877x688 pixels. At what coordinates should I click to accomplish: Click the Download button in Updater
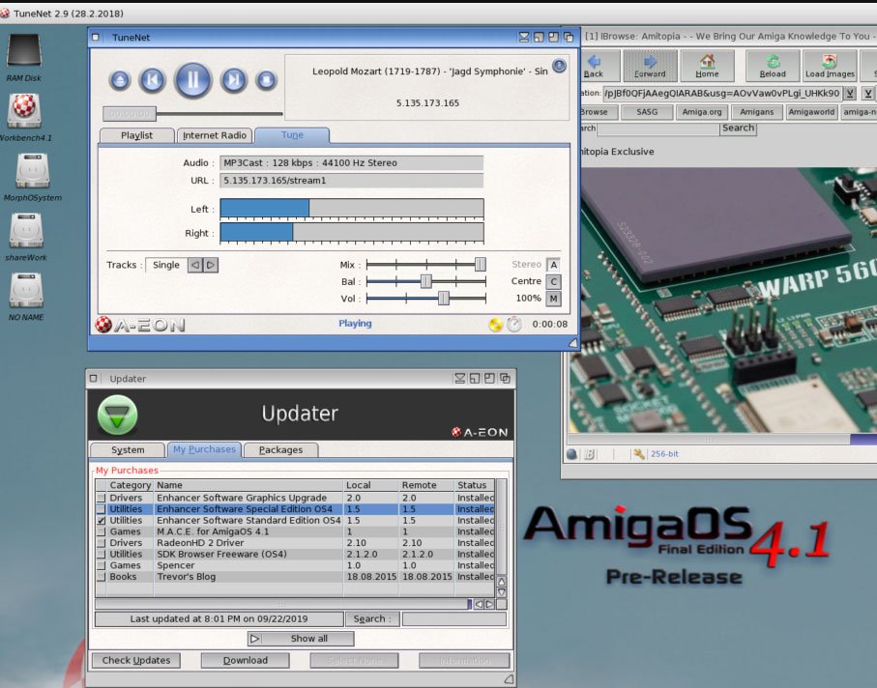(245, 660)
